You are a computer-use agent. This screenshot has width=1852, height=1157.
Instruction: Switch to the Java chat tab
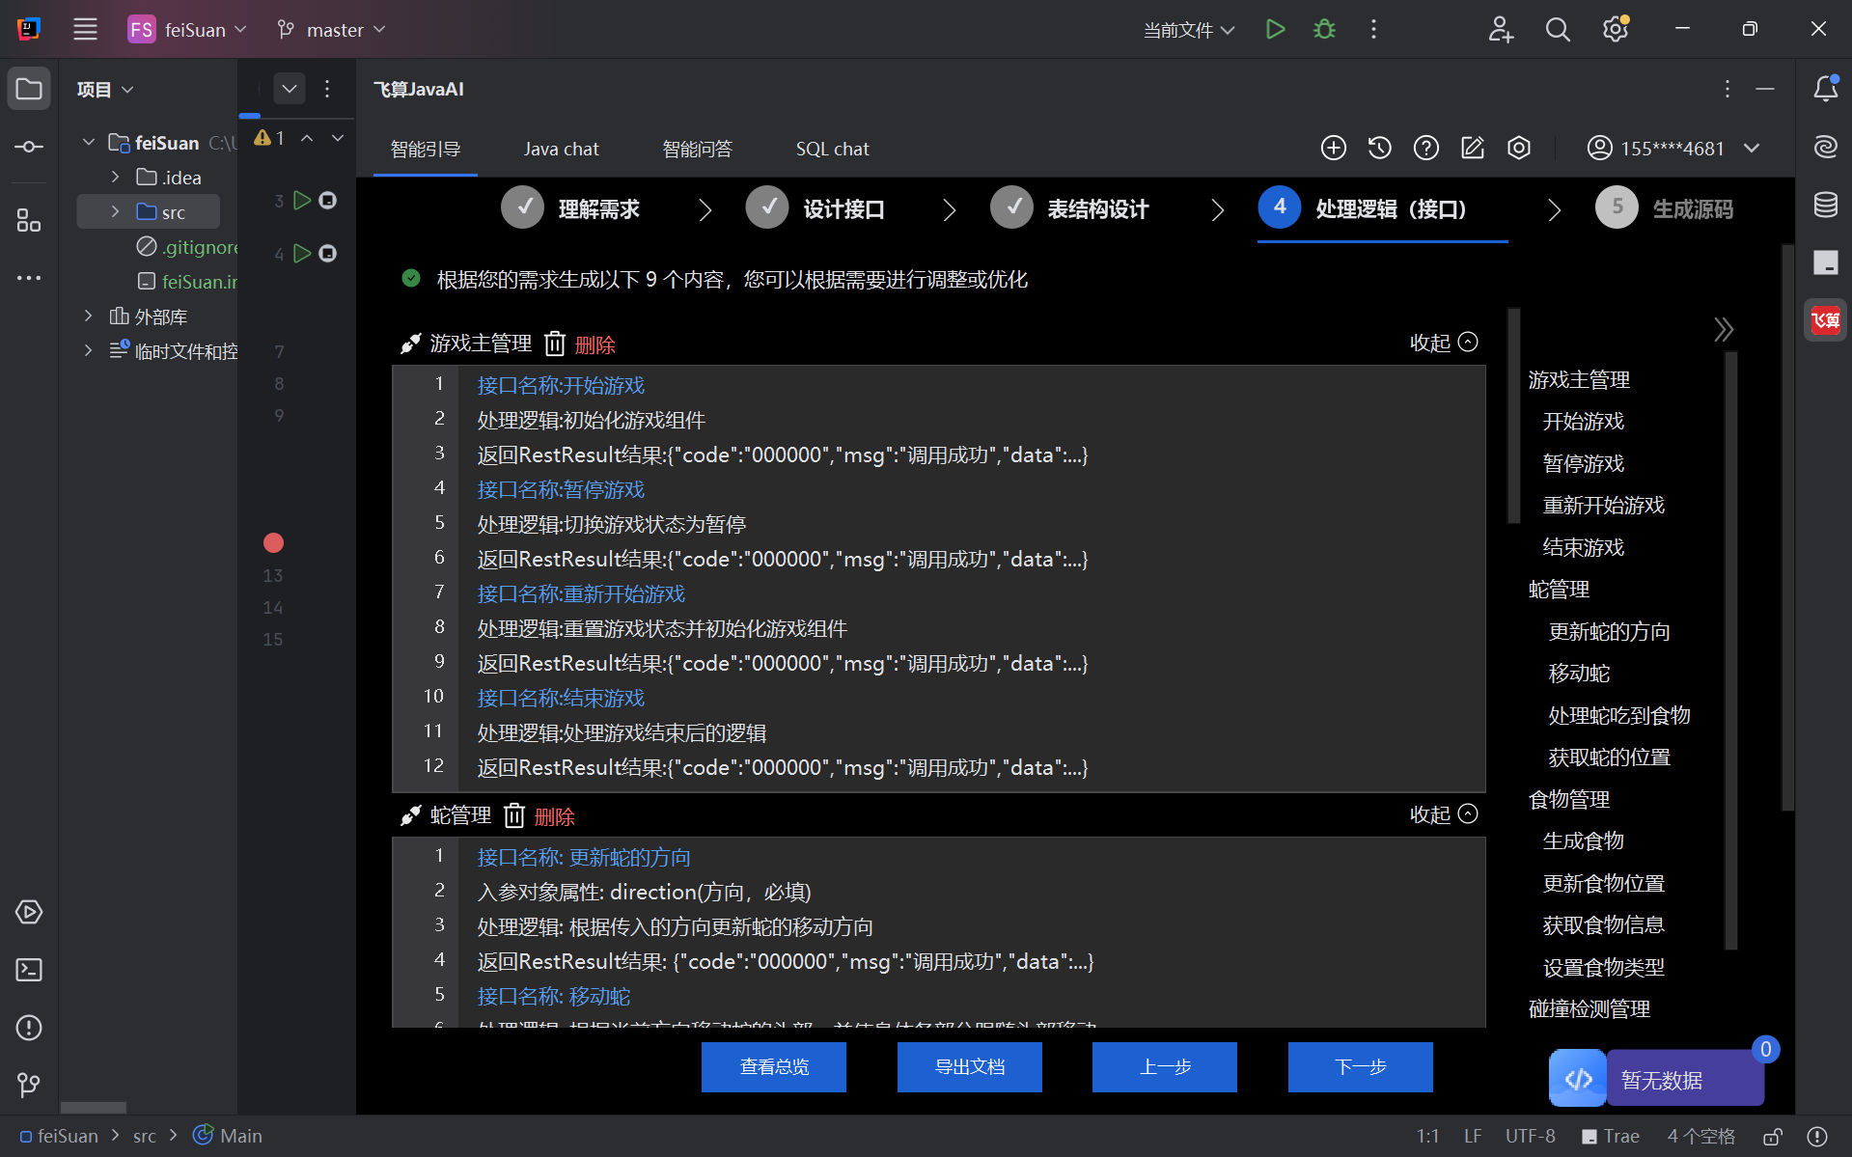561,149
